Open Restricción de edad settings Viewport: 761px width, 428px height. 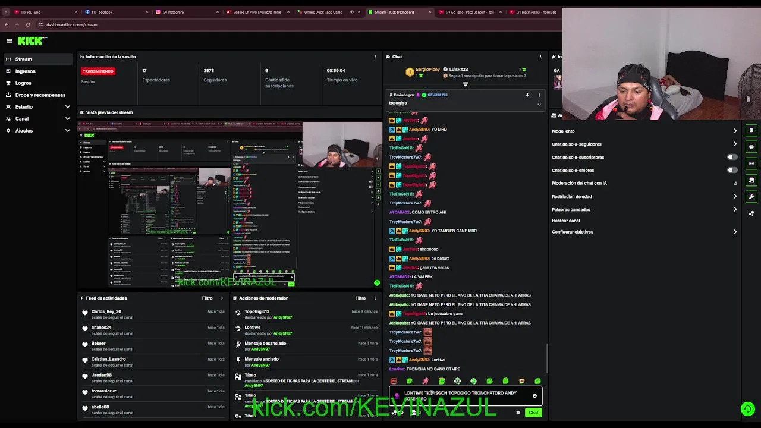(x=644, y=197)
